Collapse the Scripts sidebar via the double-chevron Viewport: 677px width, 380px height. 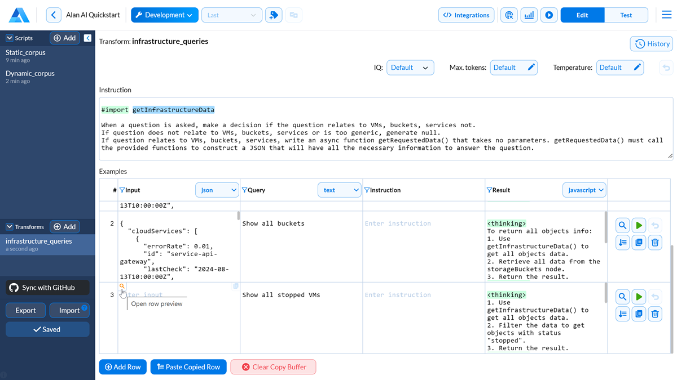[x=87, y=38]
